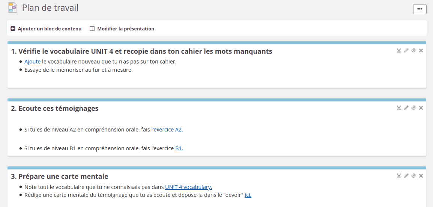This screenshot has width=433, height=207.
Task: Delete the 'Prépare une carte mentale' block
Action: [421, 176]
